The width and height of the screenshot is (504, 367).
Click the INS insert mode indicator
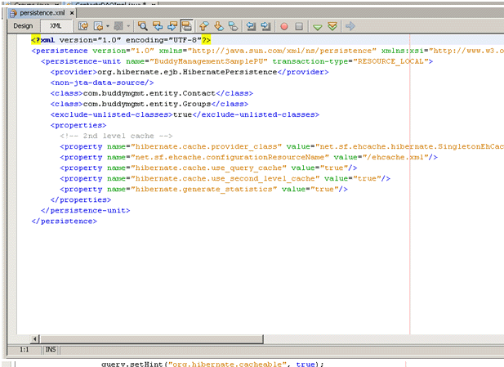51,350
